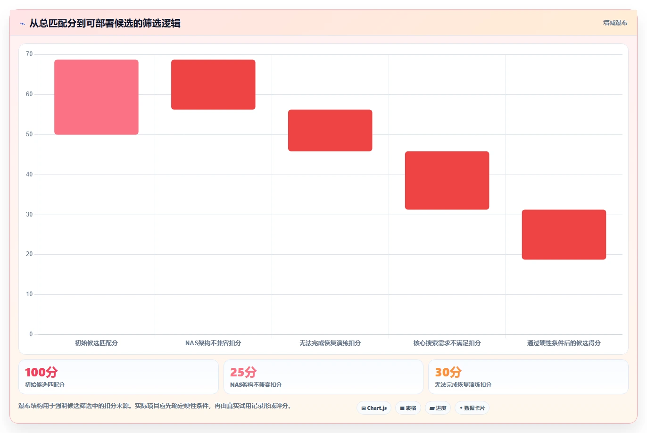Select the 进度 tag pill
Screen dimensions: 647x433
(438, 408)
